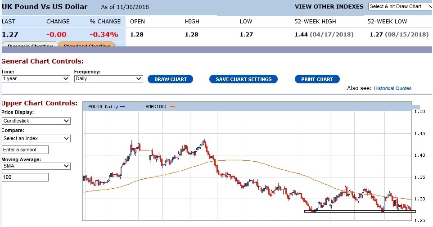Screen dimensions: 433x227
Task: Open the Moving Average SMA dropdown
Action: point(36,166)
